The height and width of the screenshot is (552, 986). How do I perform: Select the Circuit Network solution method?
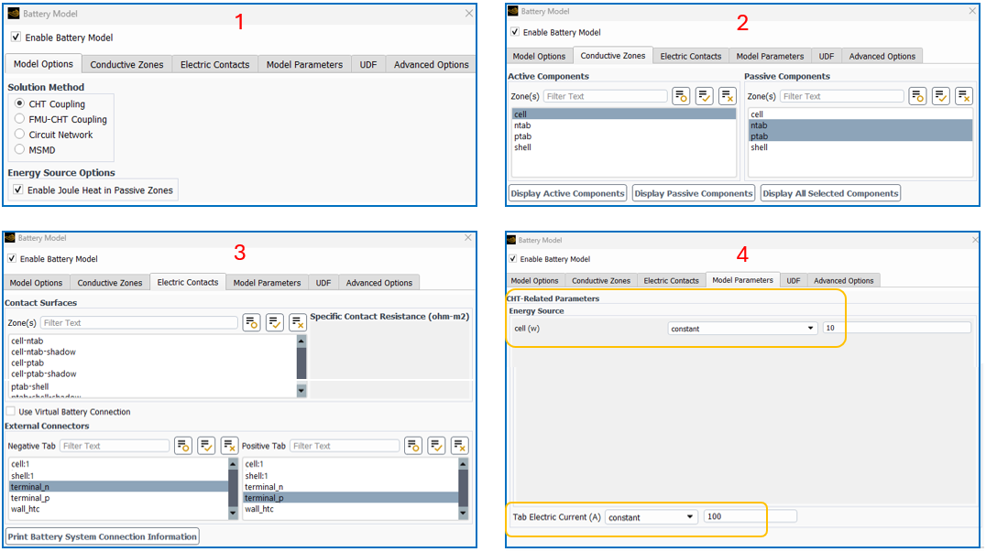20,135
